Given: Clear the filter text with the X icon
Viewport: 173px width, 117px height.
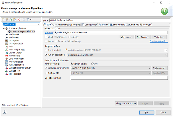Looking at the screenshot, I should 38,24.
